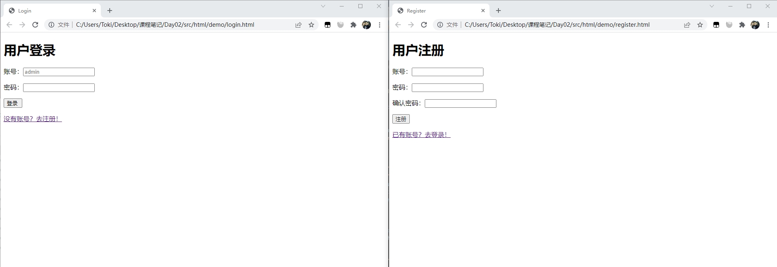Share the register.html page
This screenshot has height=267, width=777.
coord(687,25)
